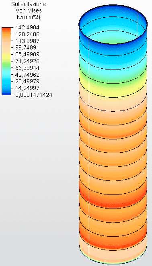Click the legend value 28,49979

pos(27,81)
